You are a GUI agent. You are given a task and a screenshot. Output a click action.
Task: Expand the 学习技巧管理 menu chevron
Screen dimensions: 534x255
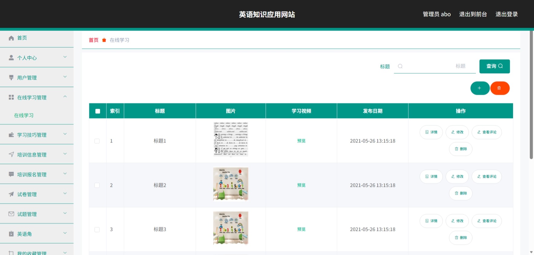coord(65,134)
